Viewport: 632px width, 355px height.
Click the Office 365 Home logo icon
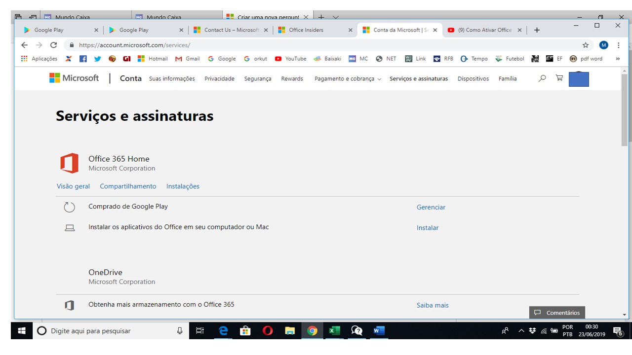pos(70,163)
